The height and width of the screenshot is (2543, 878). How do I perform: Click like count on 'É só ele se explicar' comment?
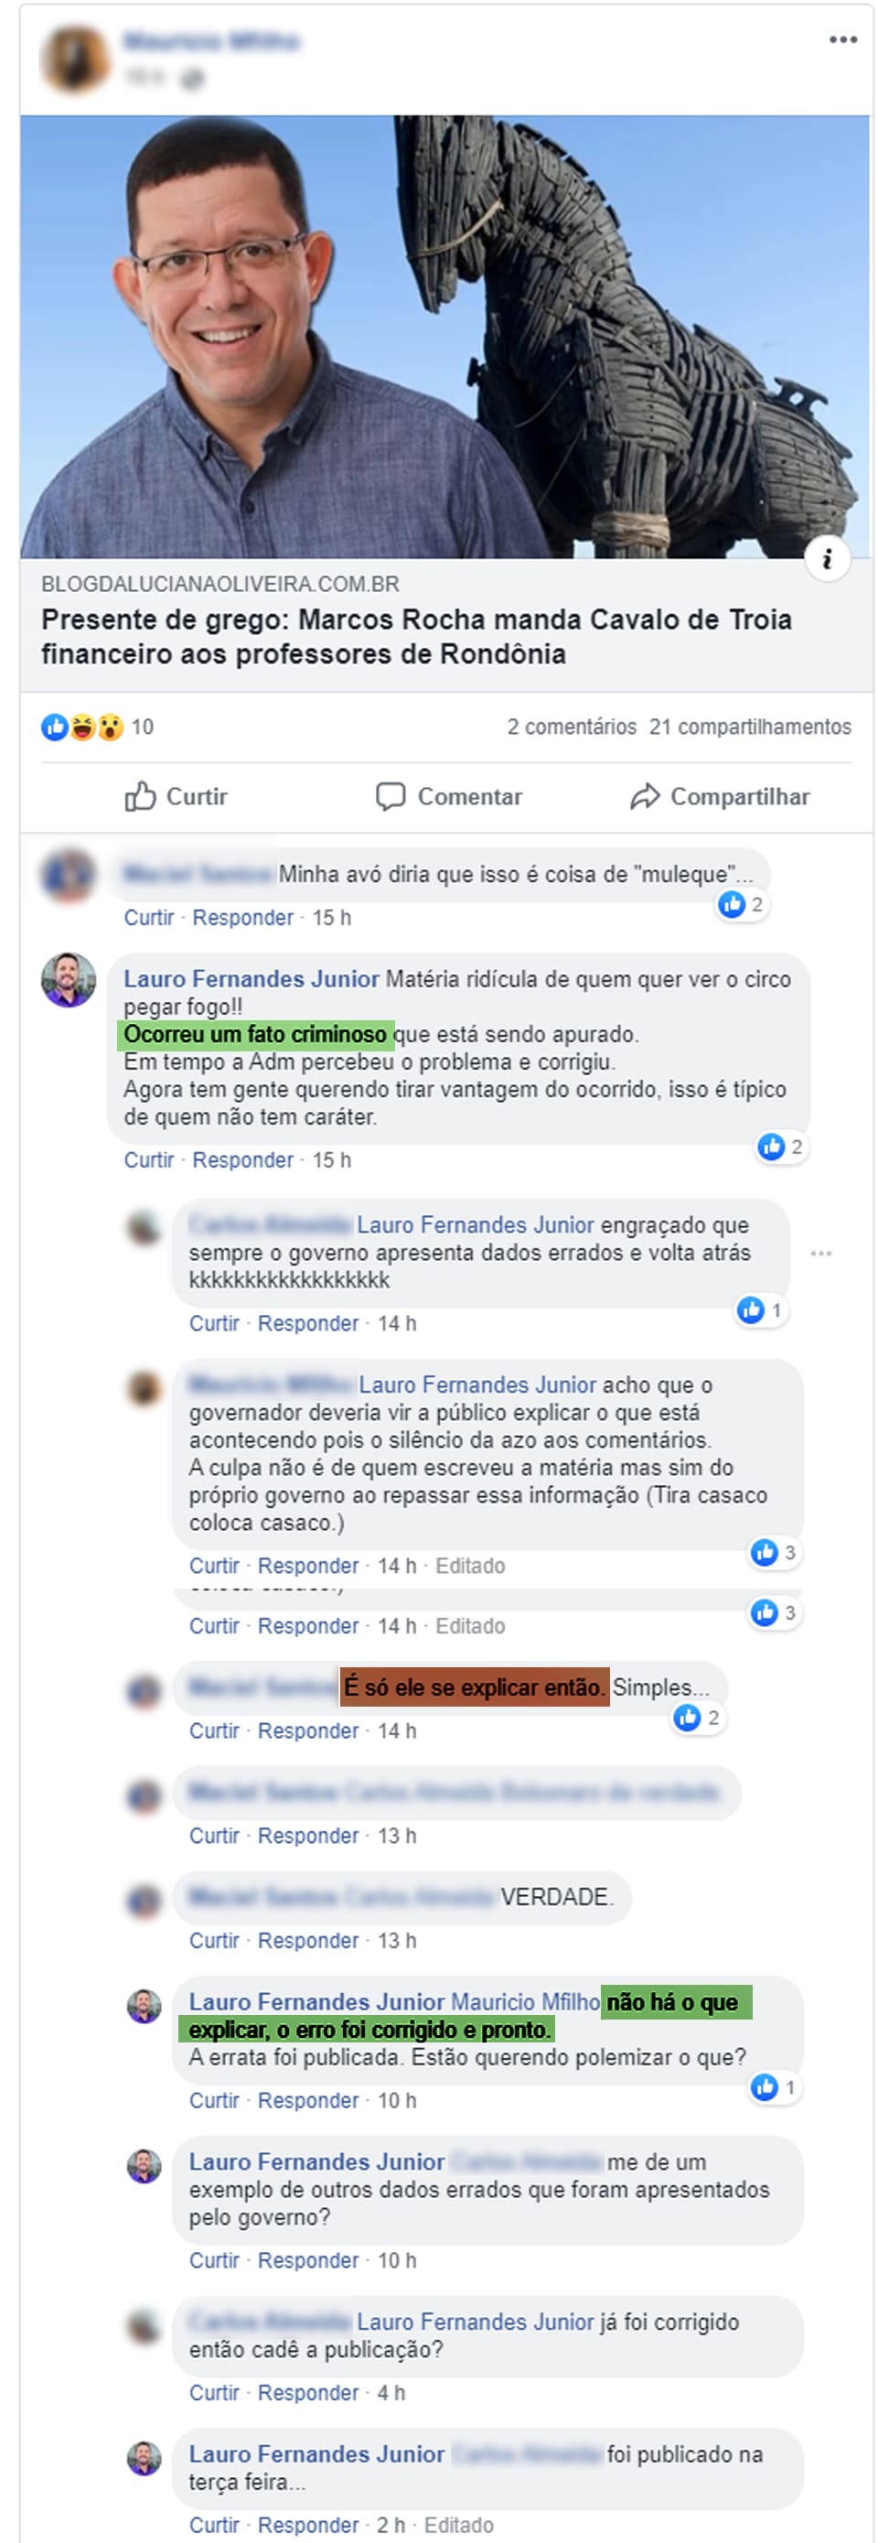[x=699, y=1718]
